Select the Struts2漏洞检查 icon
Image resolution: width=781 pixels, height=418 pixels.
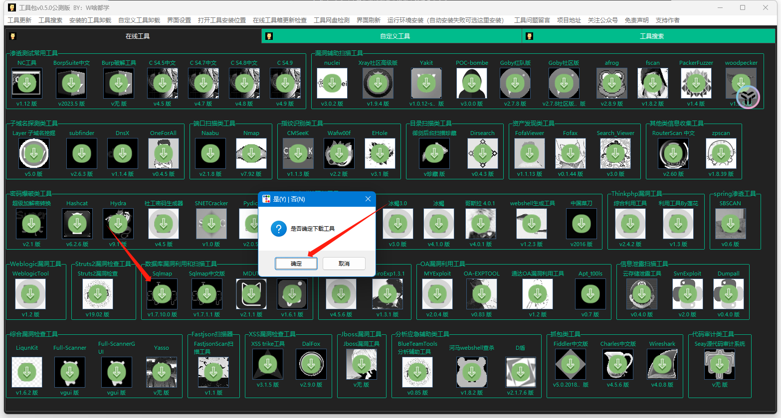tap(98, 294)
